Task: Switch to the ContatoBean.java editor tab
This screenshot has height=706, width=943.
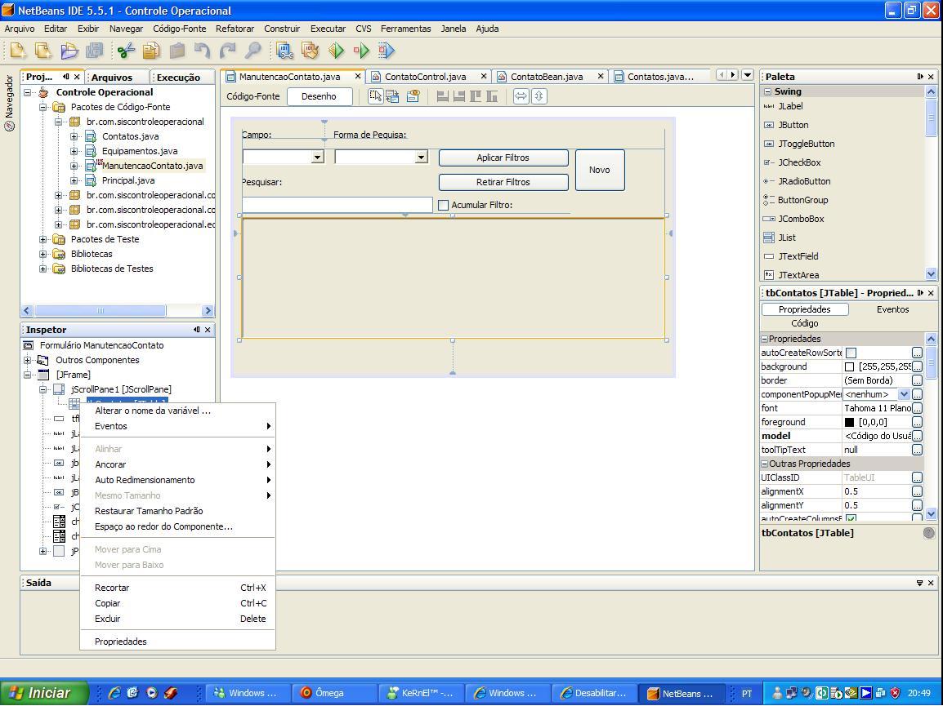Action: pyautogui.click(x=547, y=77)
